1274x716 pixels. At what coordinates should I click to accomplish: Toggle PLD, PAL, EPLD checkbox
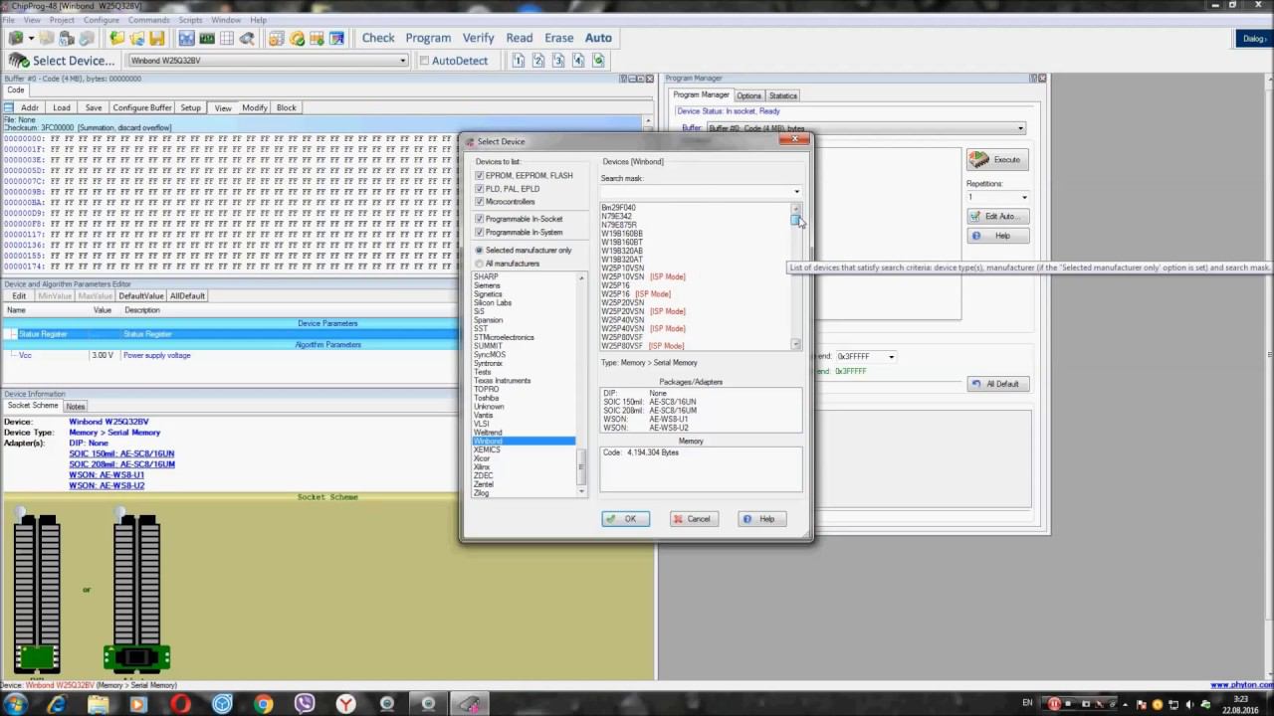(479, 189)
